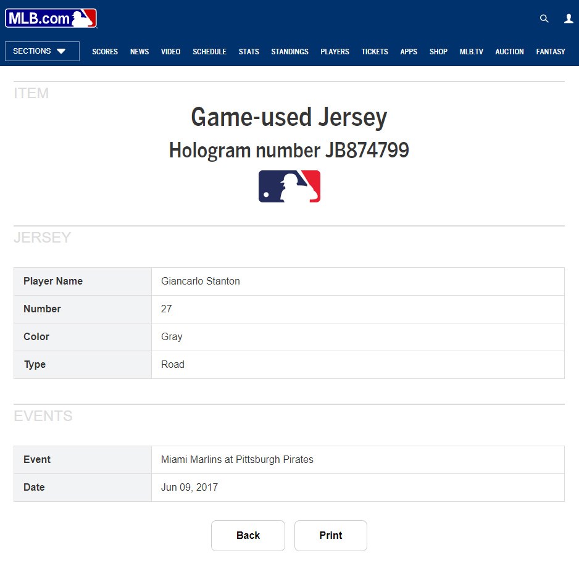Click the "Type" label cell

point(83,364)
